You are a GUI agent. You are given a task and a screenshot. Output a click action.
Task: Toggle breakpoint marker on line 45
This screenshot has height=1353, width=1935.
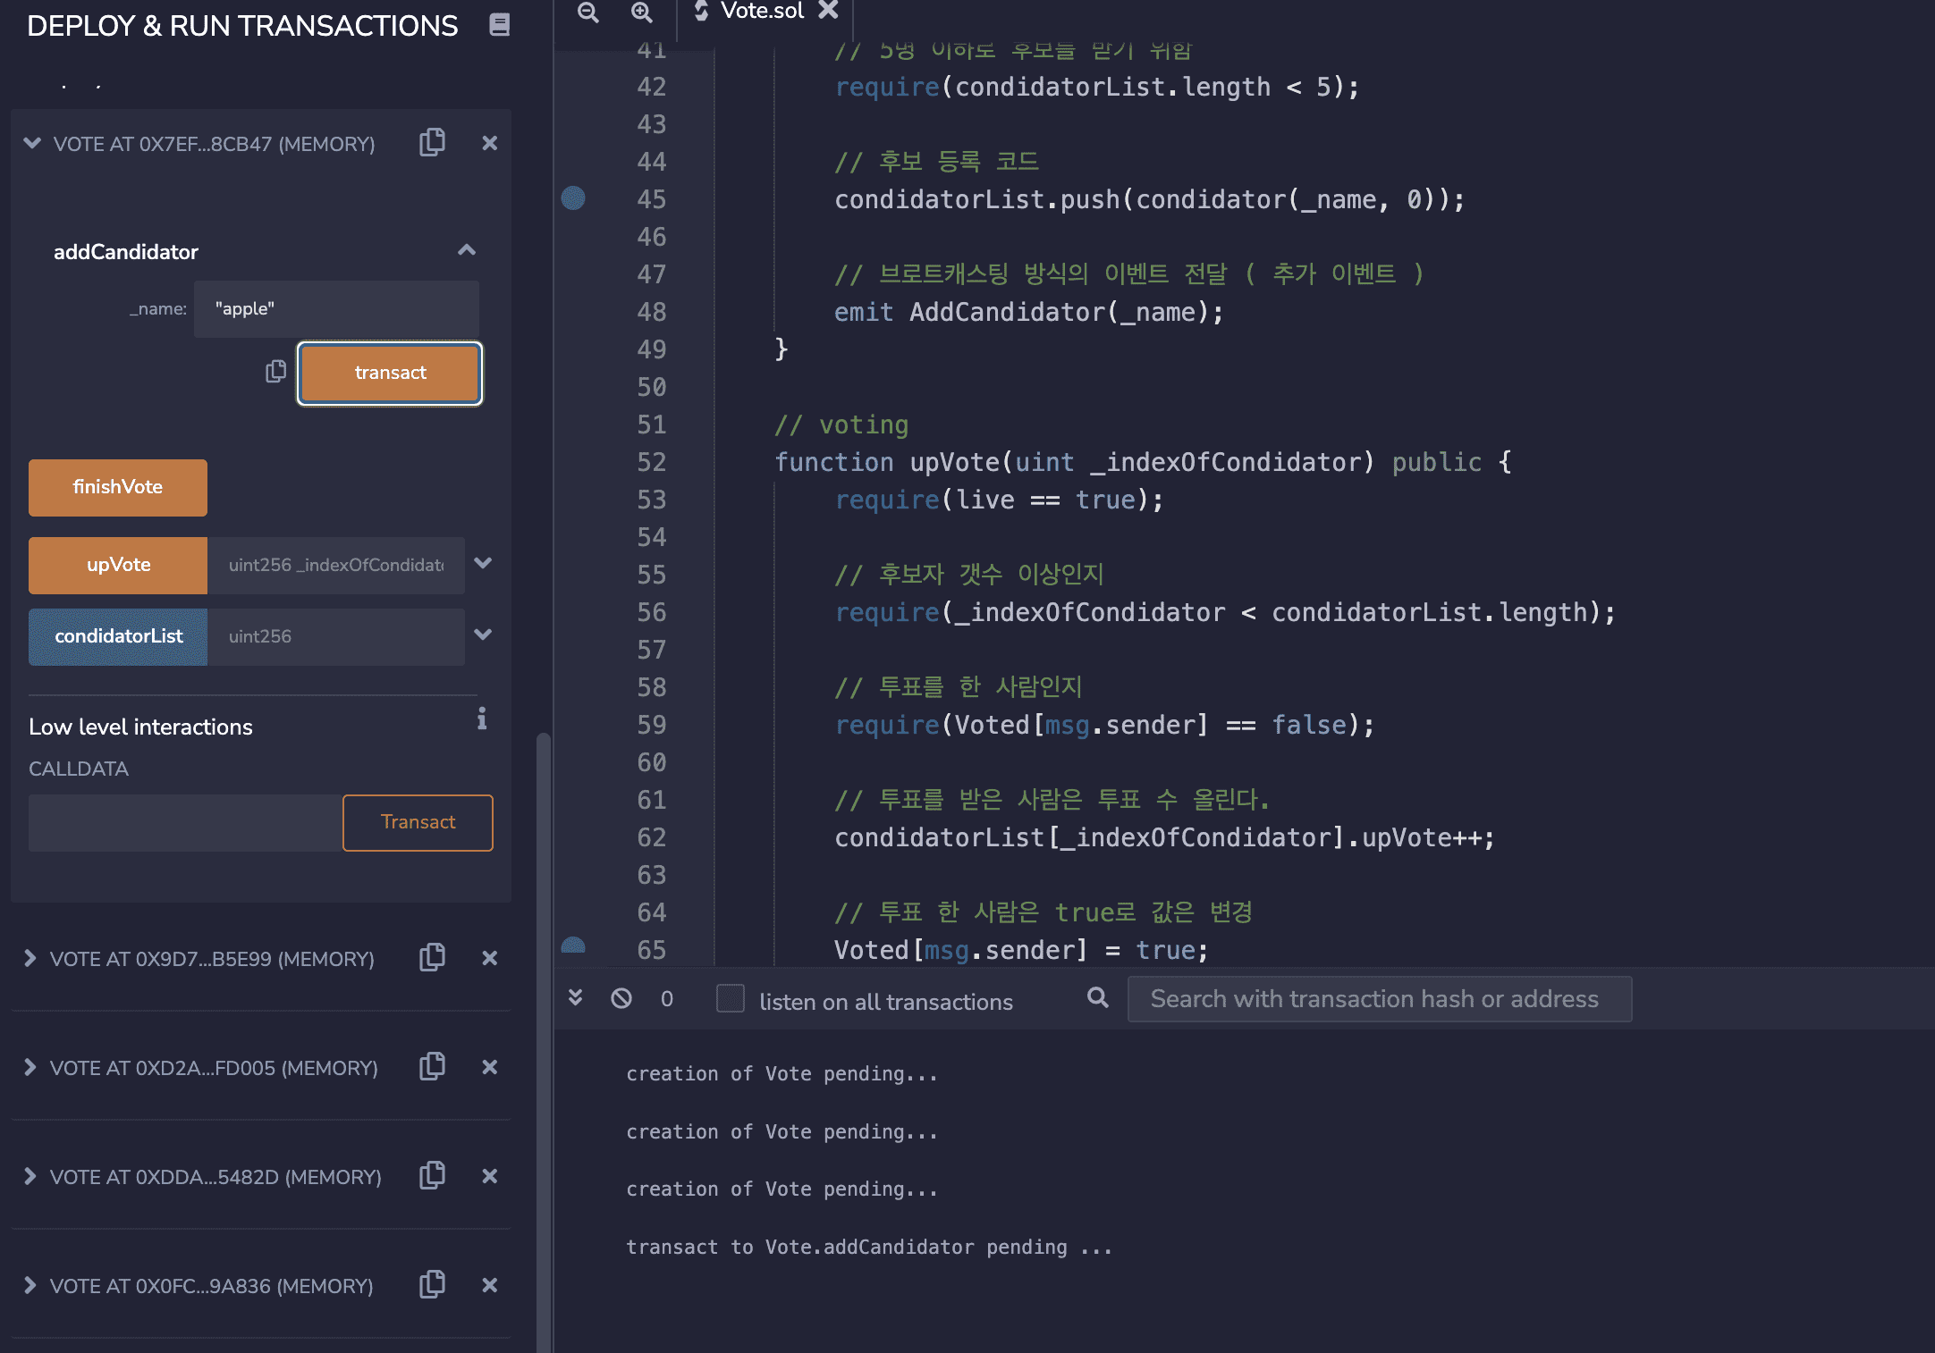(573, 198)
